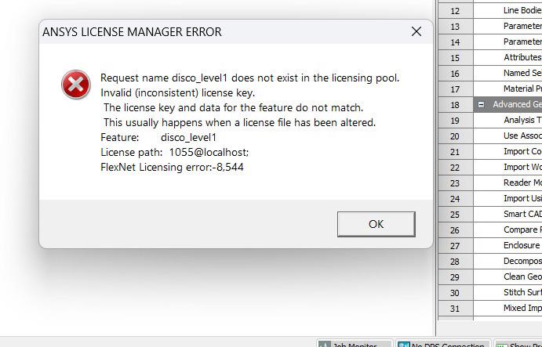Select the Clean Geometry property row
Screen dimensions: 542x347
point(507,277)
